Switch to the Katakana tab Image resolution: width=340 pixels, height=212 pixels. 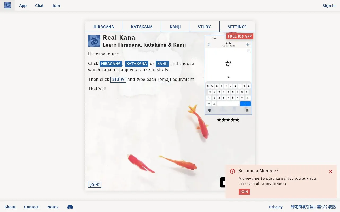coord(142,27)
